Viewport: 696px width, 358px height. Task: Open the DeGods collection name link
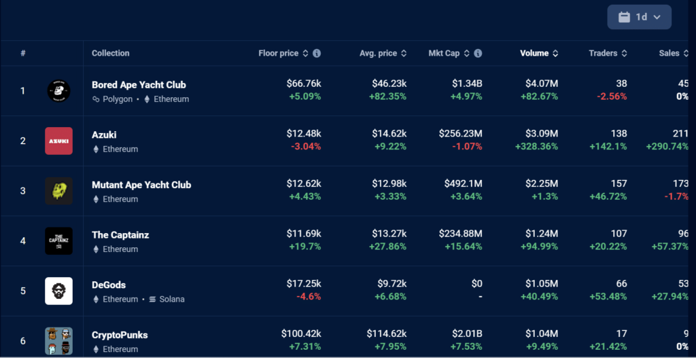109,285
